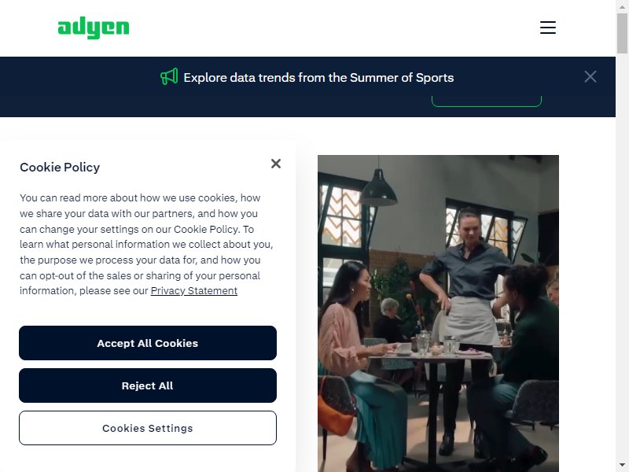Click the vertical scrollbar thumb
Viewport: 629px width, 472px height.
pyautogui.click(x=622, y=33)
